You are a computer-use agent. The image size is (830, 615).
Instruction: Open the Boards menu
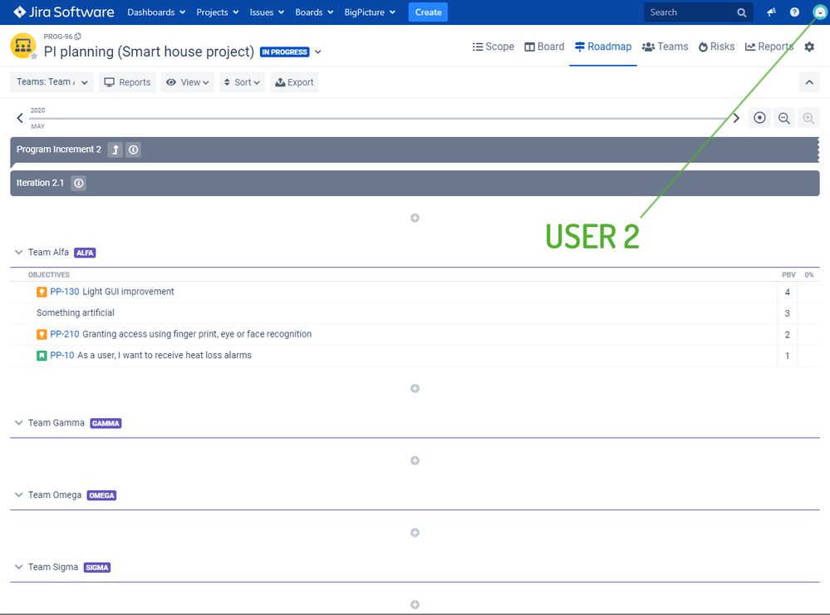(314, 12)
